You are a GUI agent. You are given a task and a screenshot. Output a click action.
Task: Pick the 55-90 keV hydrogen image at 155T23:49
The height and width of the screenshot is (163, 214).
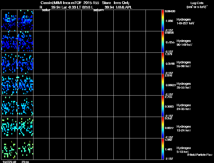point(9,63)
